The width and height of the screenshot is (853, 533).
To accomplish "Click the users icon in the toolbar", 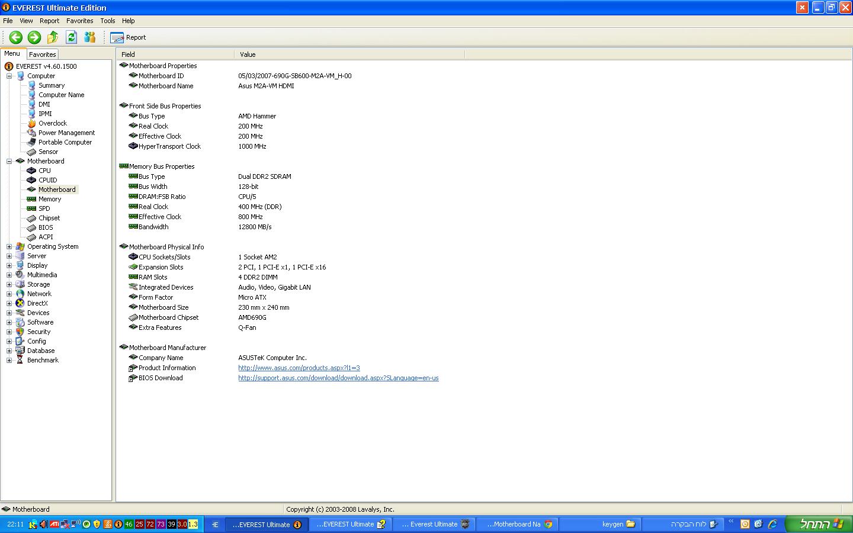I will [90, 37].
